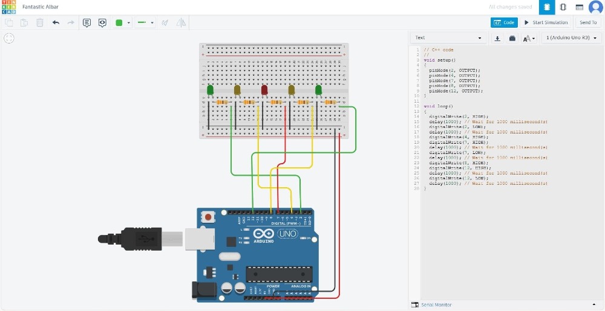This screenshot has width=605, height=311.
Task: Click code line void loop()
Action: [x=438, y=106]
